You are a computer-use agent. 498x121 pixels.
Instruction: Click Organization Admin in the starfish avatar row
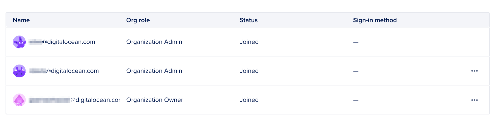(154, 42)
